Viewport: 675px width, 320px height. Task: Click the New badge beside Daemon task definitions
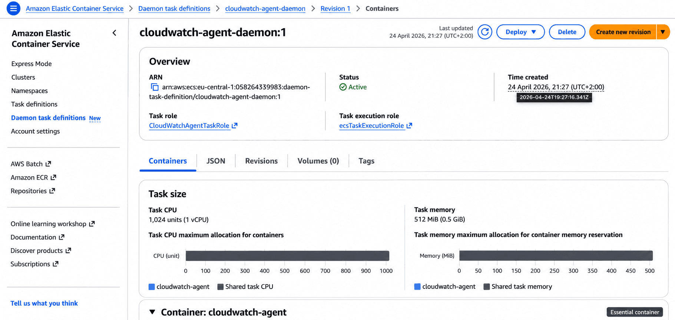(x=95, y=118)
